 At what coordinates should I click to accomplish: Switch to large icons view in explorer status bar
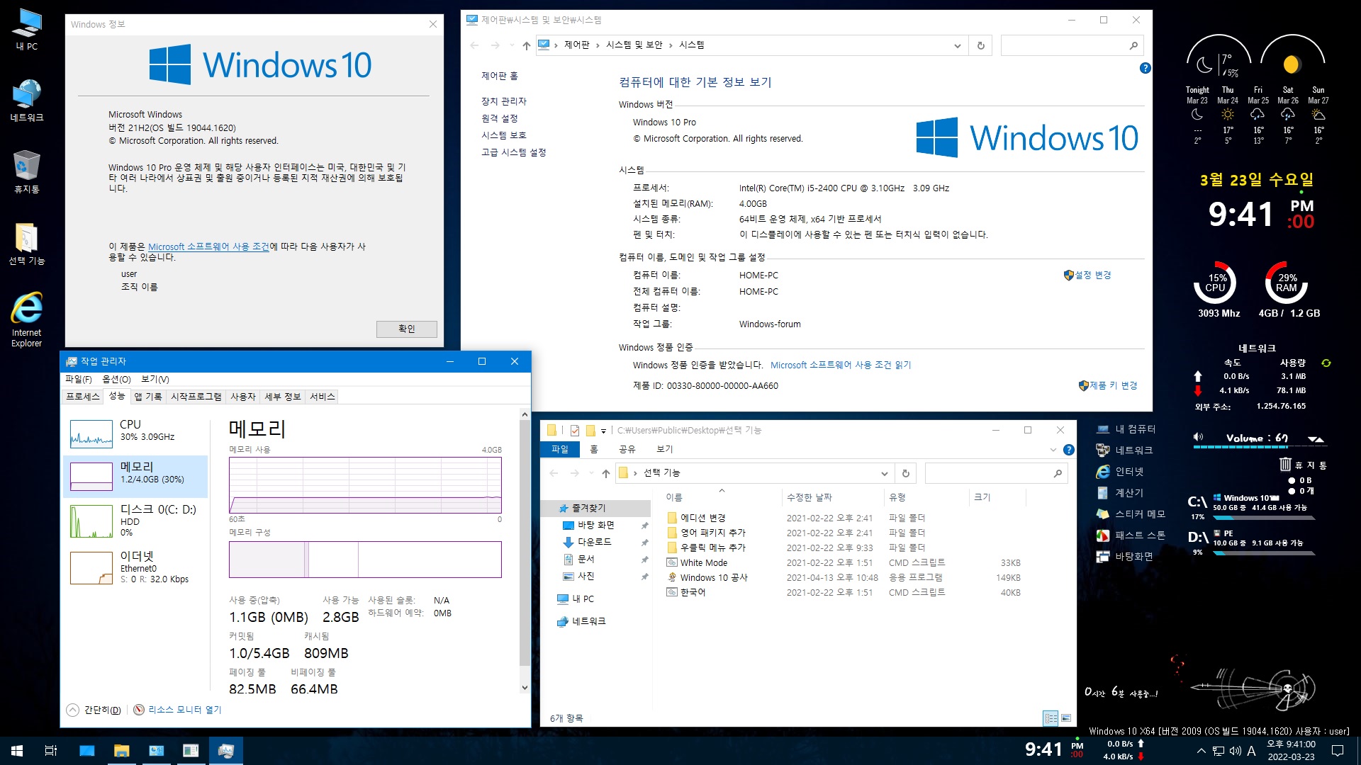coord(1066,718)
